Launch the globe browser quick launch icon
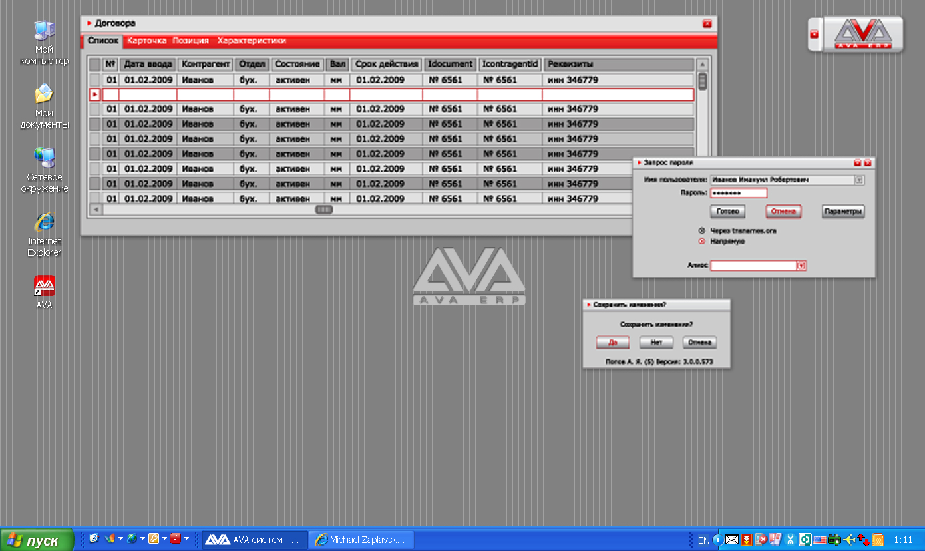The width and height of the screenshot is (925, 551). coord(132,539)
